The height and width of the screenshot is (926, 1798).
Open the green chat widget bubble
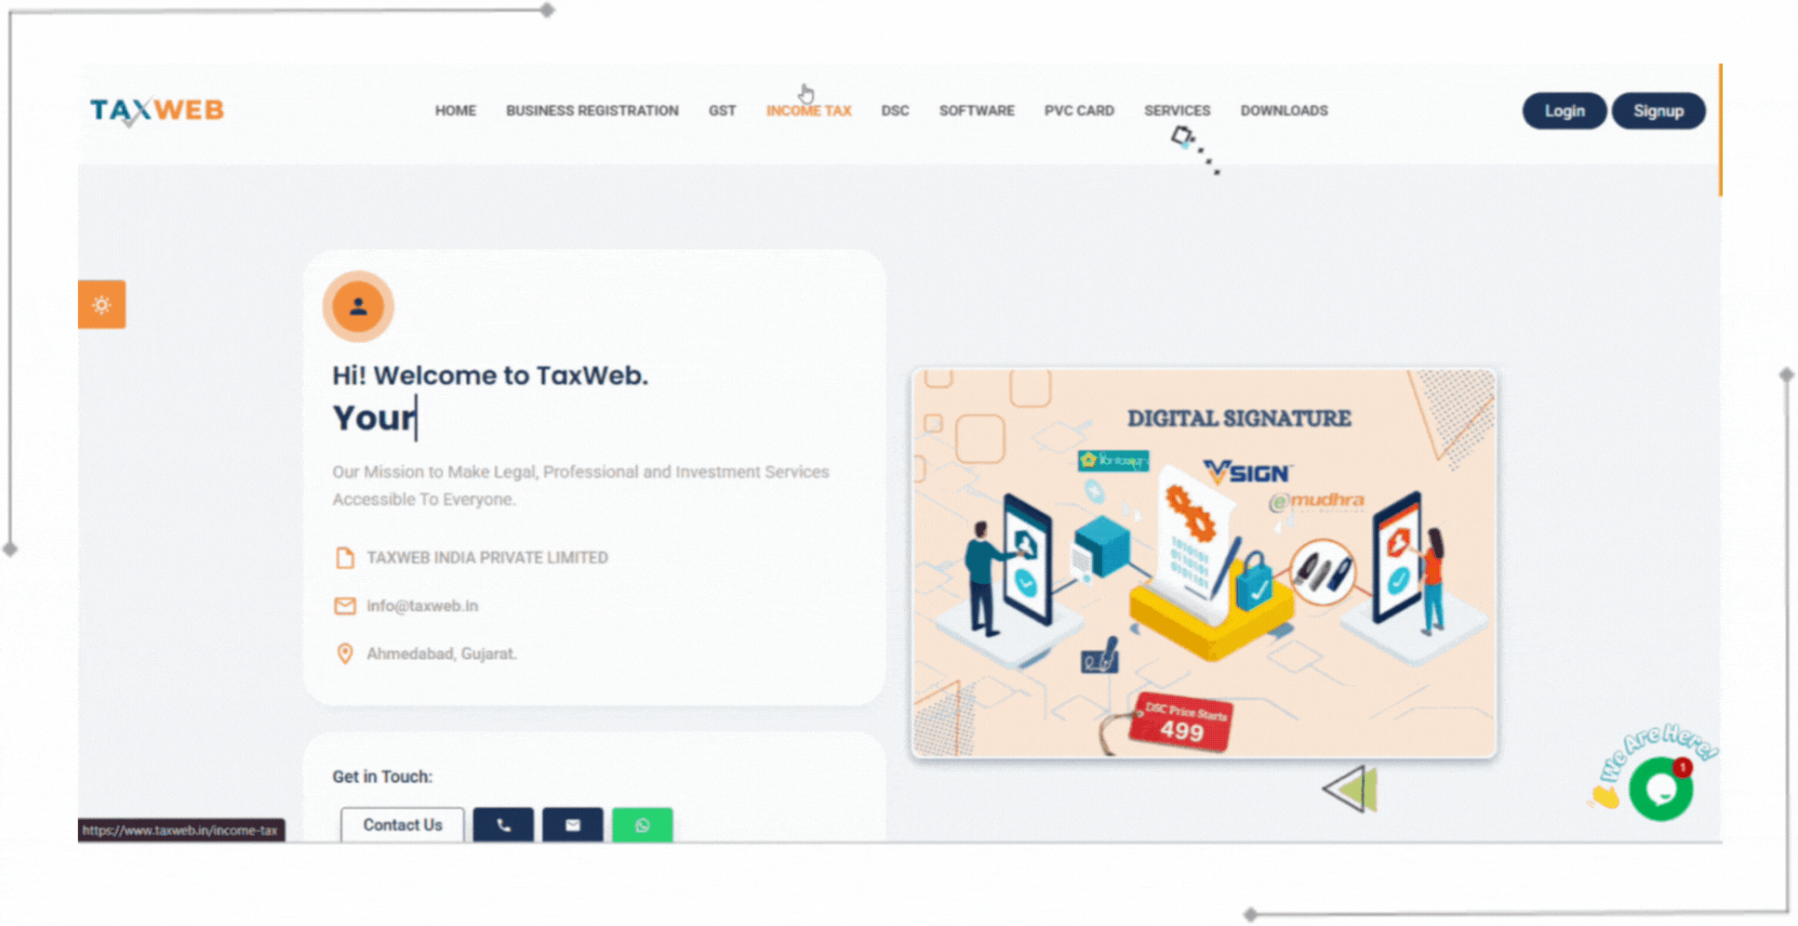click(x=1660, y=789)
